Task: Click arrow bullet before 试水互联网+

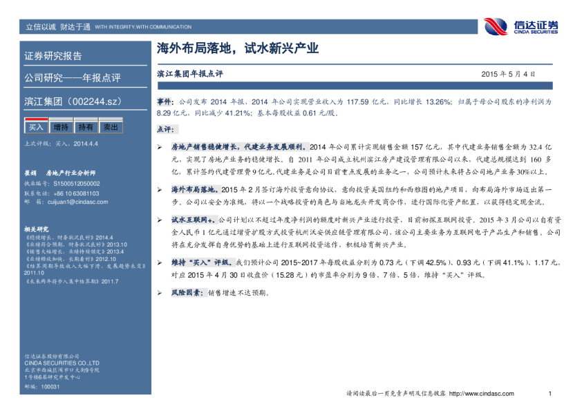Action: click(x=160, y=219)
